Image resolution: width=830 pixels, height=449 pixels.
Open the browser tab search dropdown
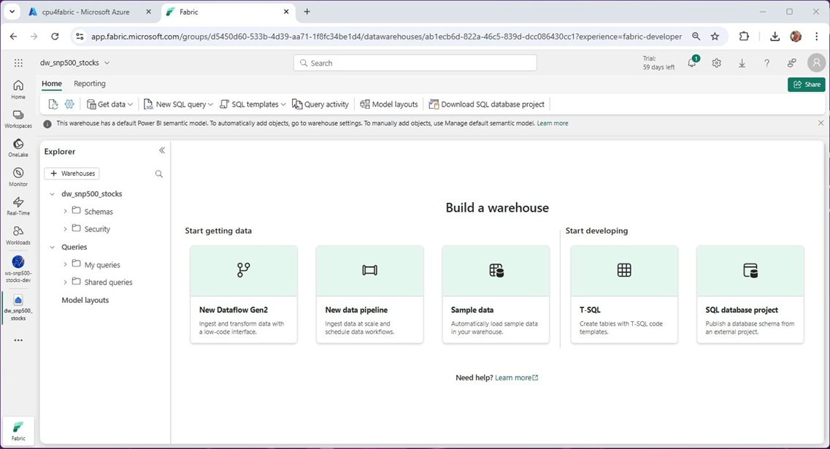tap(12, 12)
